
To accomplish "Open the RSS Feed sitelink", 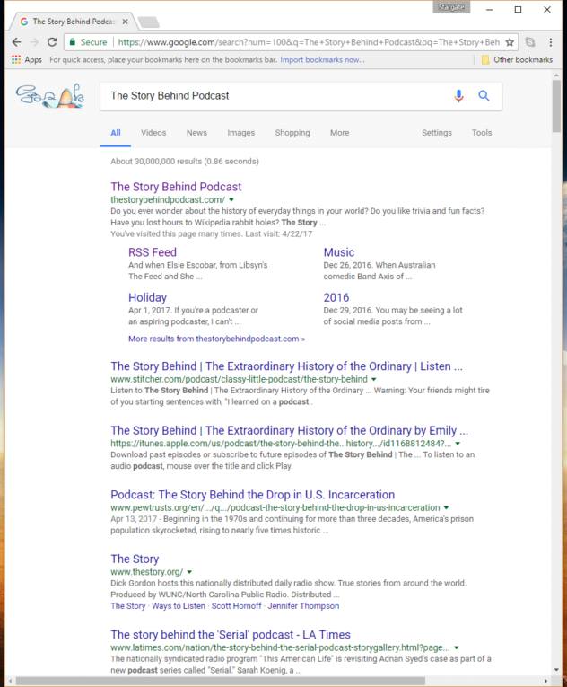I will point(153,252).
